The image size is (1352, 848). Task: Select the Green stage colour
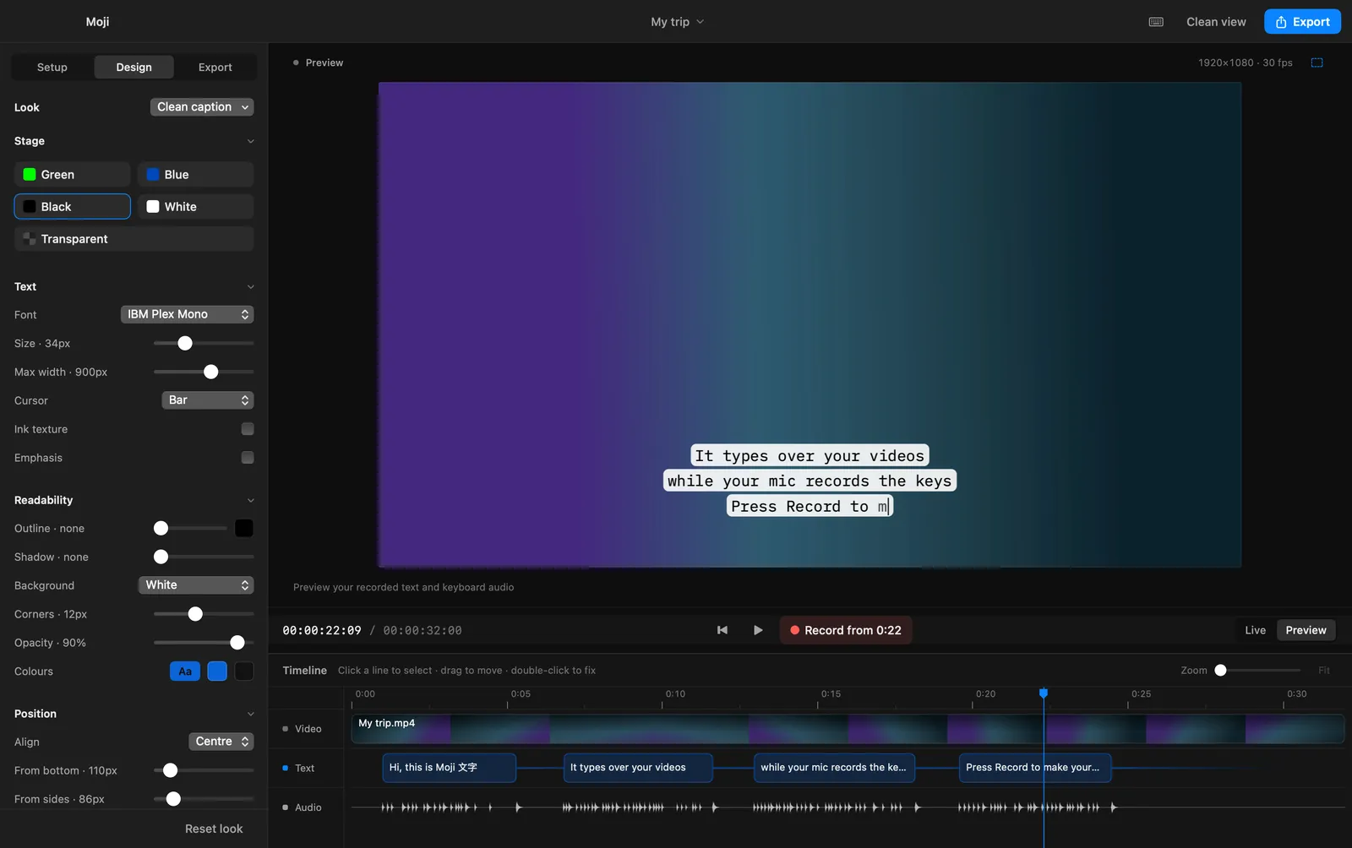click(73, 175)
